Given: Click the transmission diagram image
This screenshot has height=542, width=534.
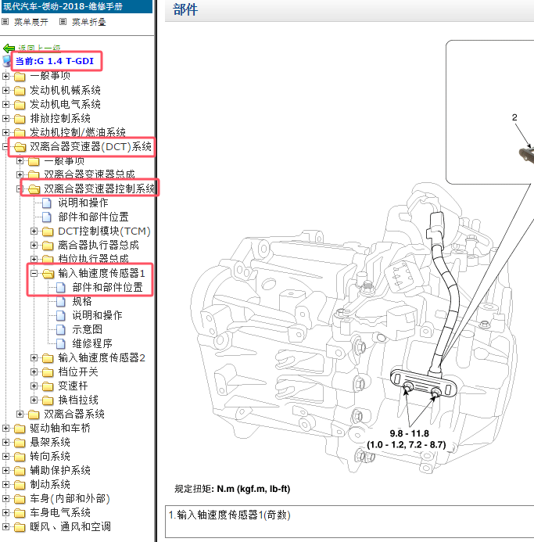Looking at the screenshot, I should coord(361,256).
